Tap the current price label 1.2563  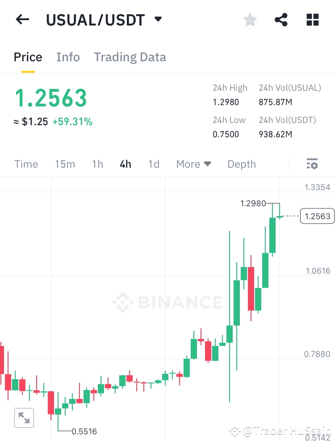coord(50,98)
